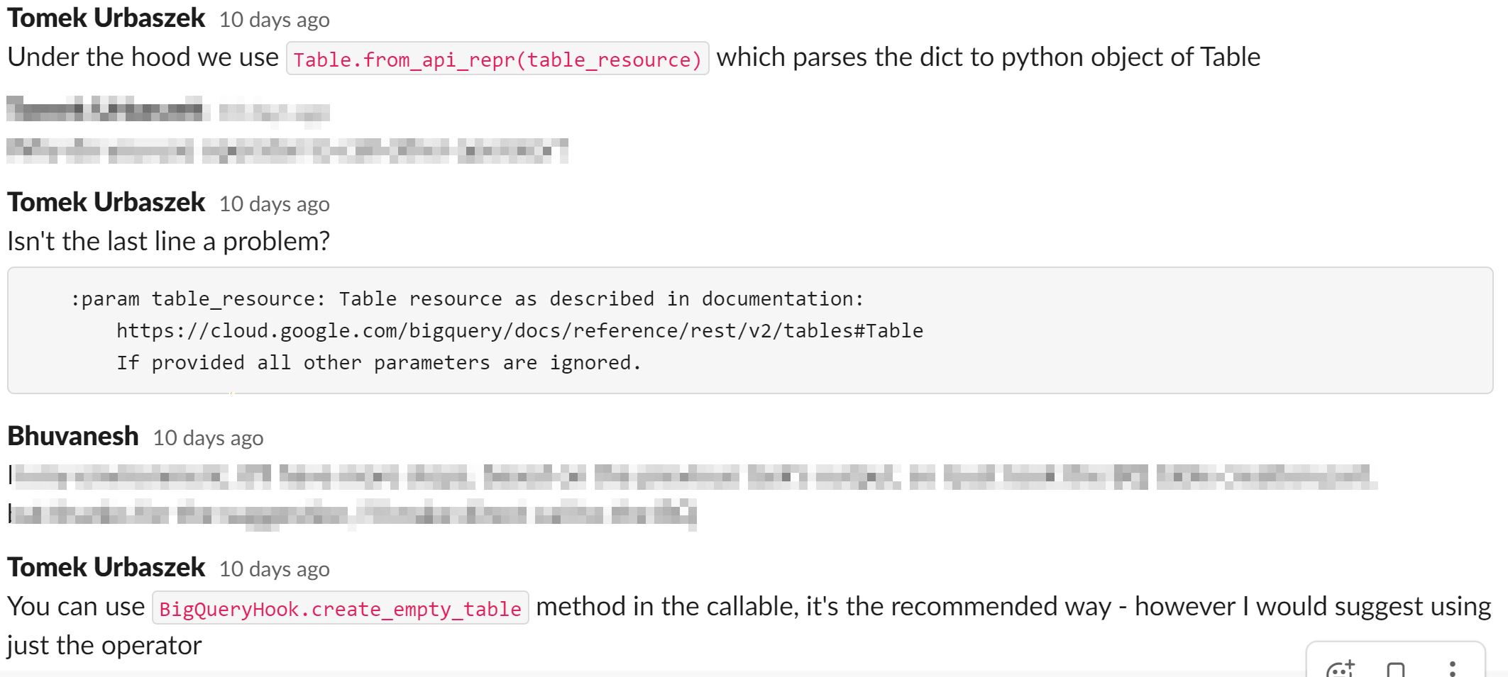1508x677 pixels.
Task: Click the cloud.google.com bigquery URL in the code block
Action: [x=519, y=330]
